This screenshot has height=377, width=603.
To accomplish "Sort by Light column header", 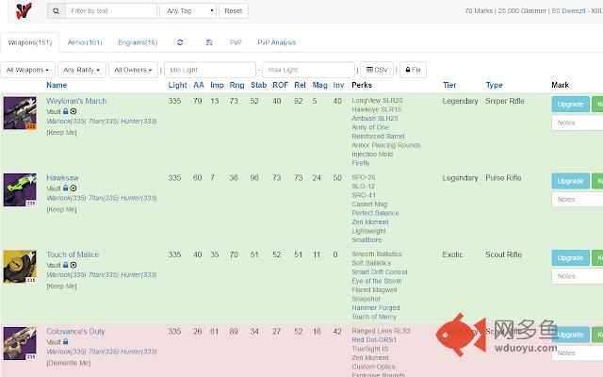I will pos(177,85).
